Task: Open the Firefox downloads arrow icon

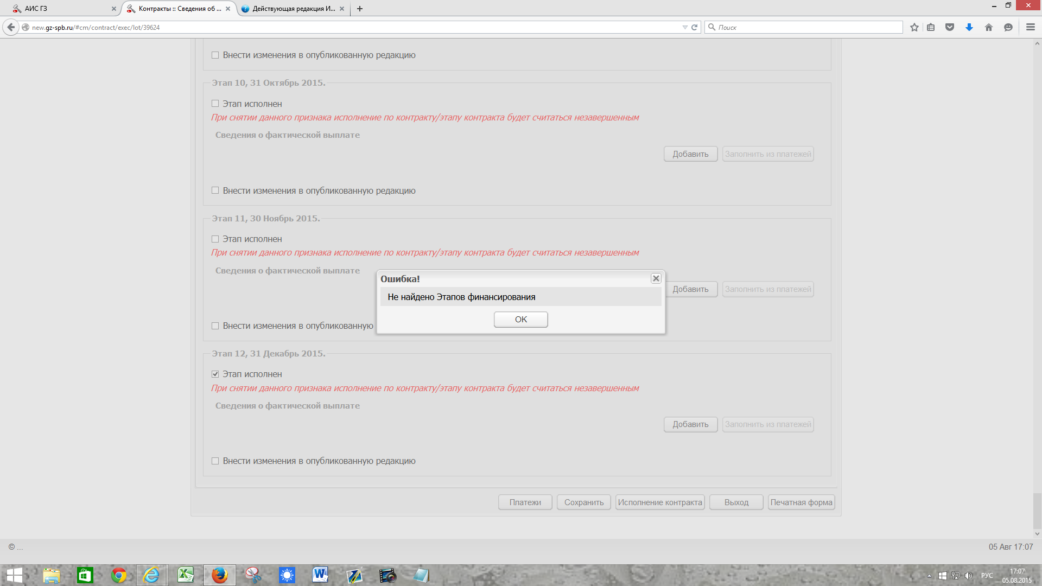Action: [x=969, y=27]
